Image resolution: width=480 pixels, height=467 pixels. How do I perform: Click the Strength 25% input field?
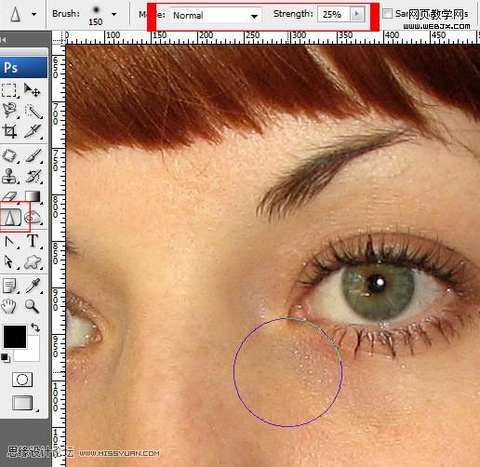(x=334, y=14)
